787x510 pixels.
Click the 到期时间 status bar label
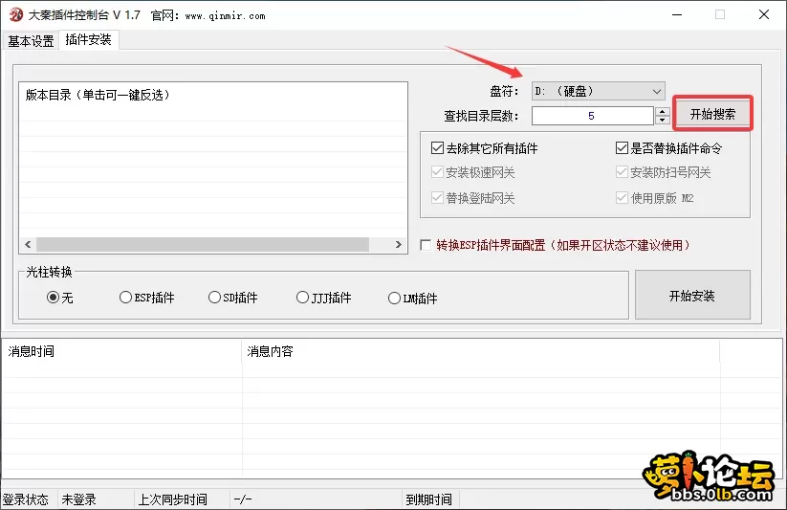429,499
